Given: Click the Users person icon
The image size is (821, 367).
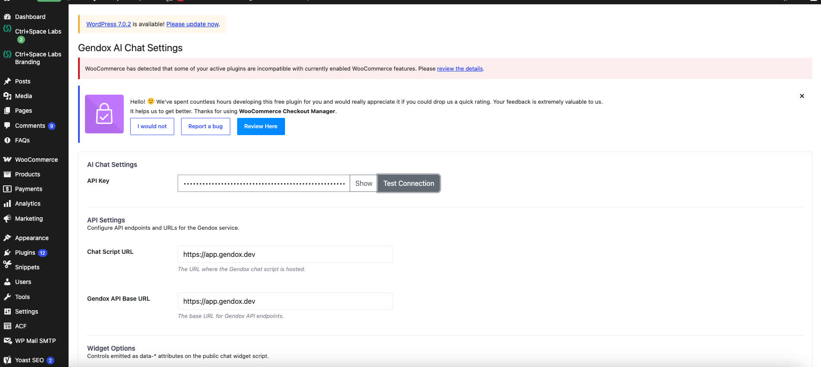Looking at the screenshot, I should pyautogui.click(x=7, y=282).
